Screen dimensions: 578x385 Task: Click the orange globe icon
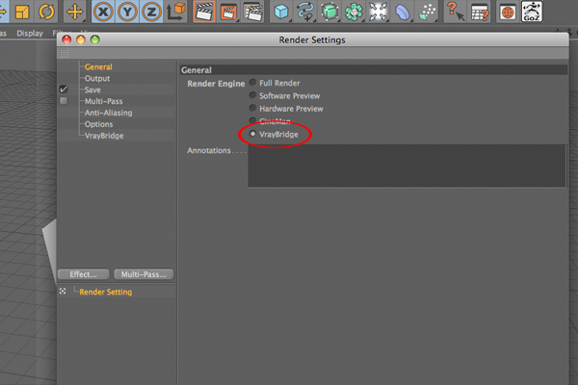[x=508, y=12]
